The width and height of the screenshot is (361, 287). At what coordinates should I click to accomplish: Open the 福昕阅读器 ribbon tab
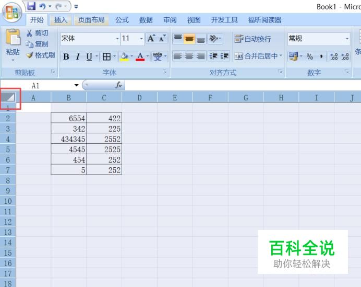264,20
